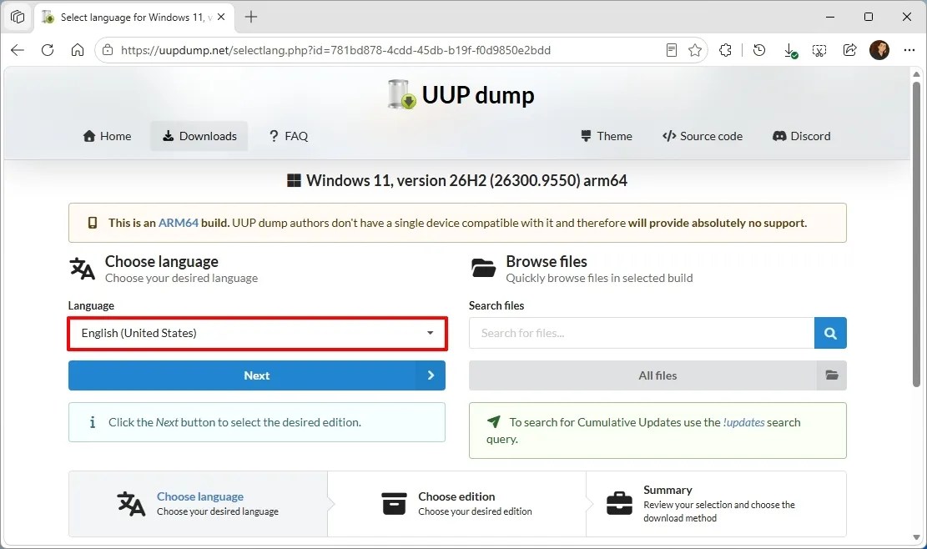Open the FAQ menu item
This screenshot has height=549, width=927.
click(289, 136)
